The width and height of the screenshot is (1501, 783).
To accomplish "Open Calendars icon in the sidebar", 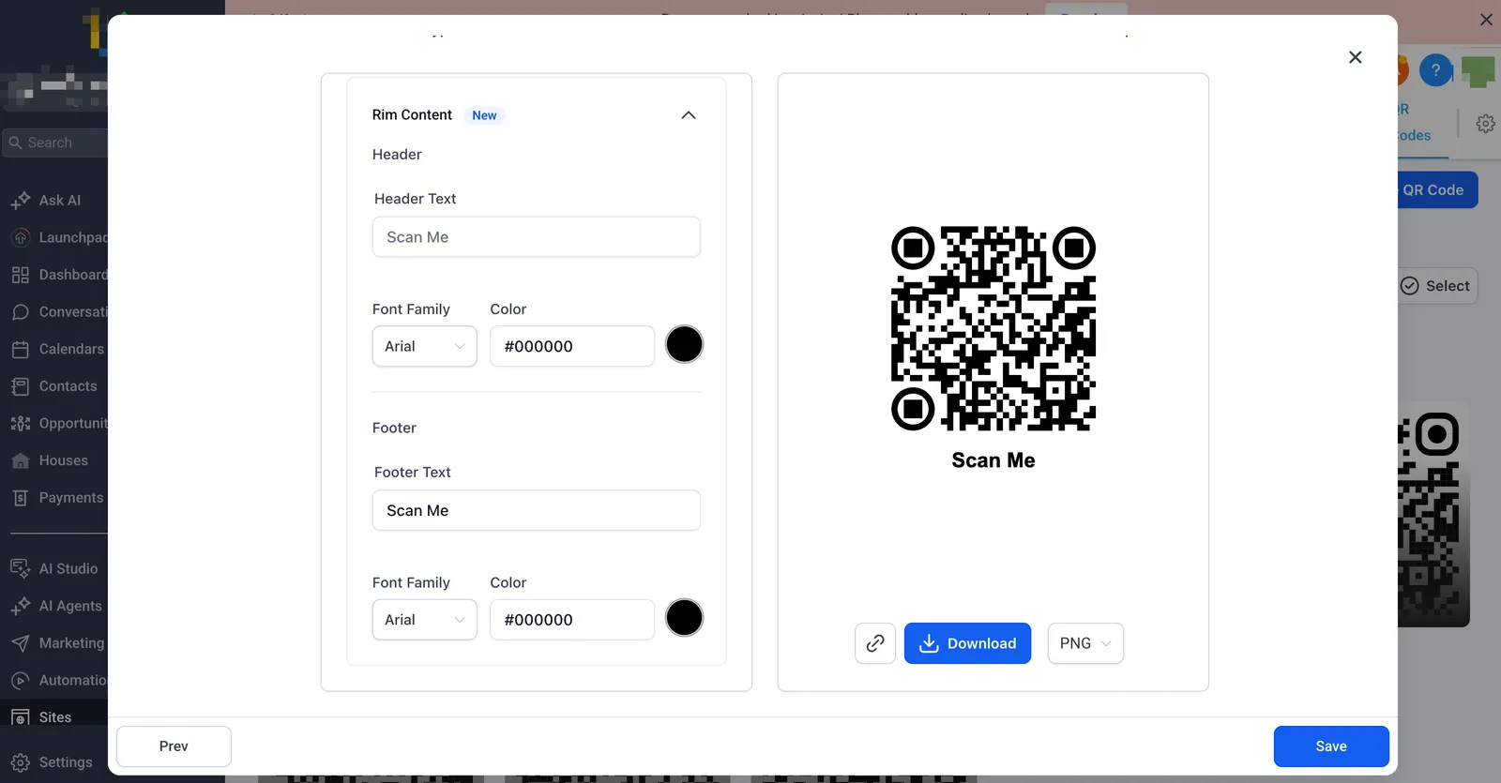I will click(x=21, y=350).
